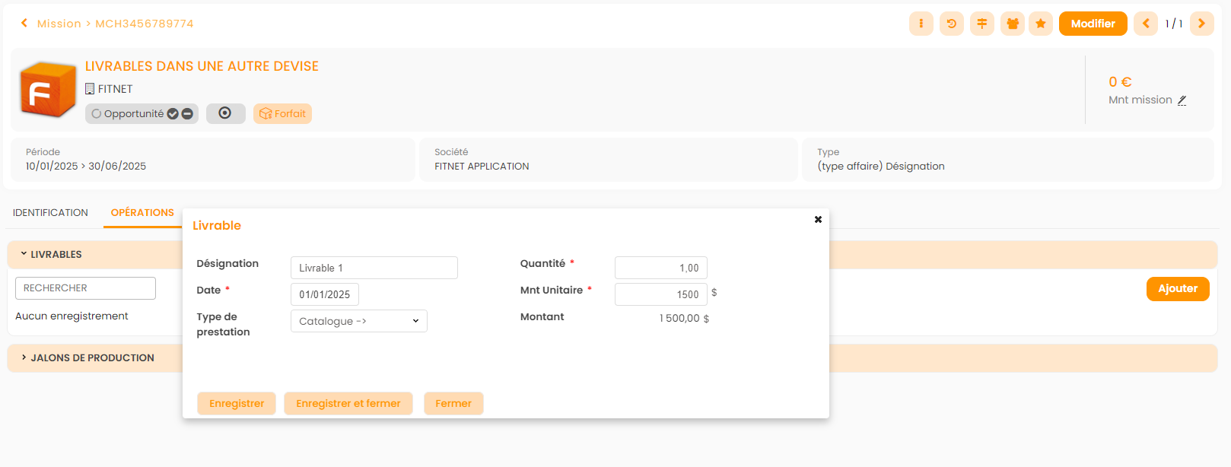Select the OPÉRATIONS tab

142,213
